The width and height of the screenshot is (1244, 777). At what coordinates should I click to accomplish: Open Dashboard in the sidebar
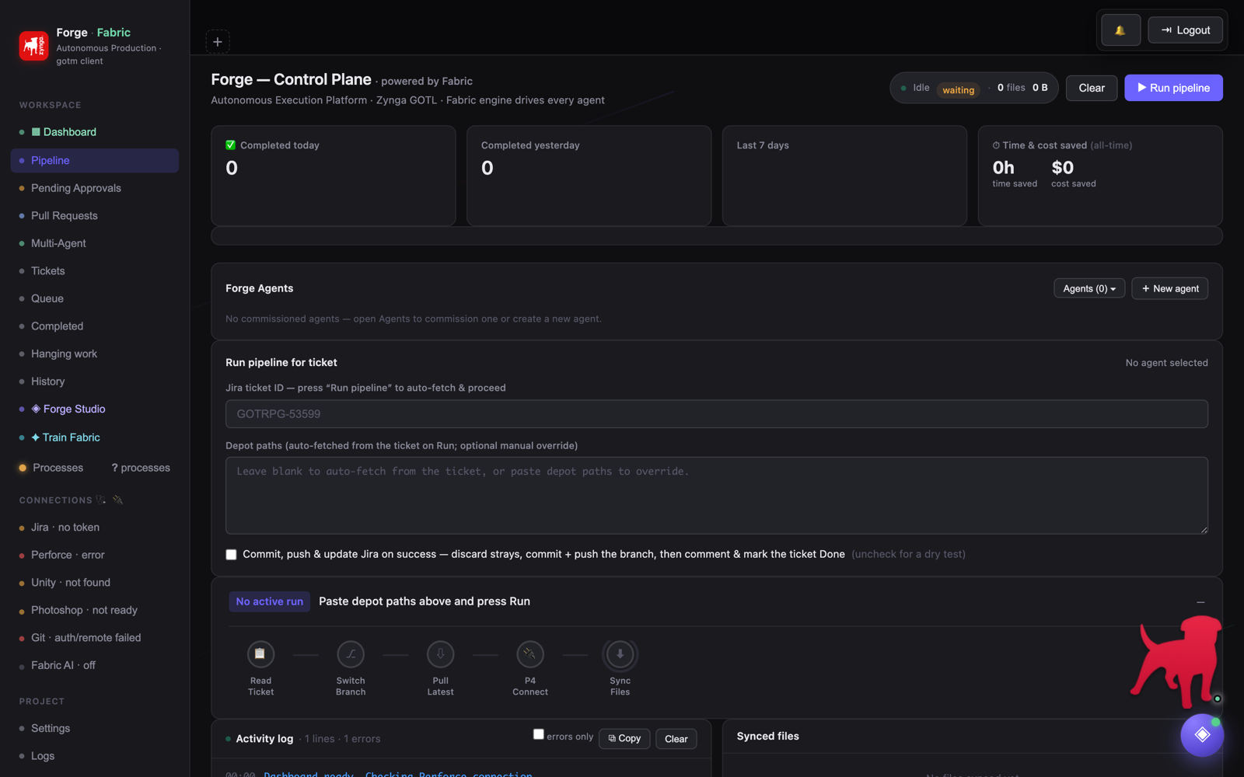click(95, 132)
